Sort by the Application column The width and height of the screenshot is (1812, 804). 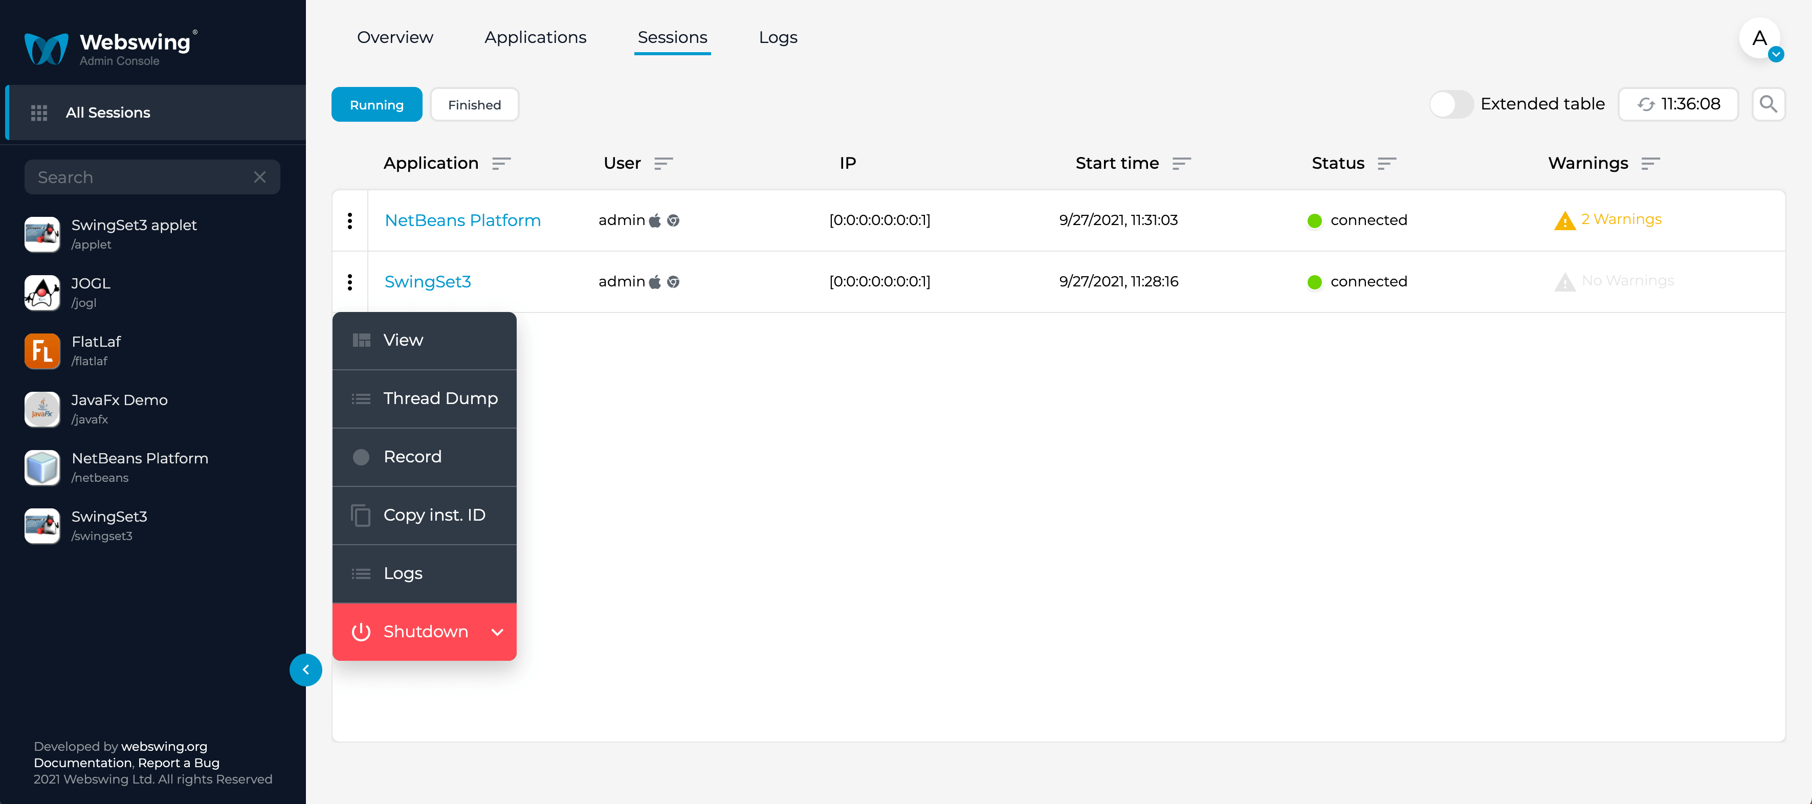[x=501, y=163]
